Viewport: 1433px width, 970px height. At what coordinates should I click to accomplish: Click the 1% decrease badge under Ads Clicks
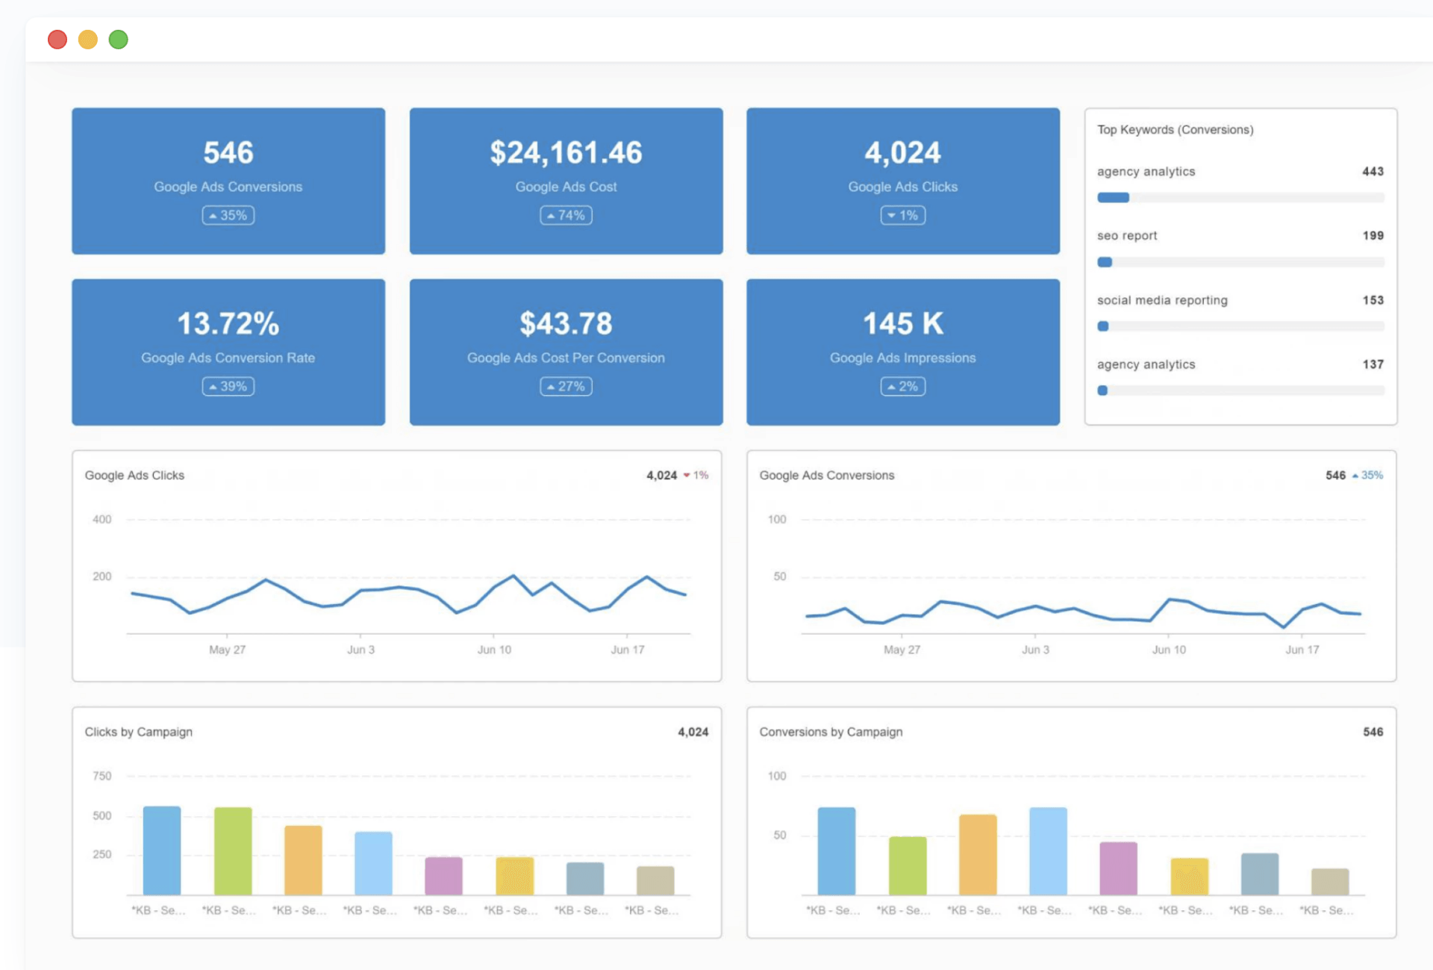(x=902, y=216)
